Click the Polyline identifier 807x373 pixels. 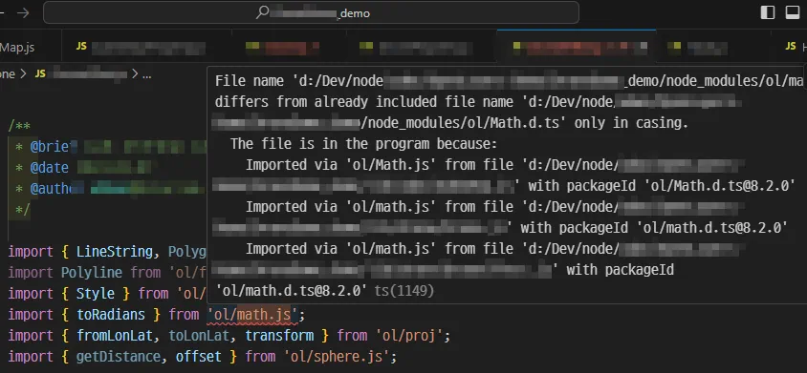coord(92,272)
